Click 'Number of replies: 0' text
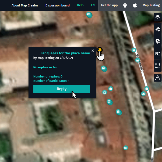Image resolution: width=162 pixels, height=162 pixels. coord(48,76)
